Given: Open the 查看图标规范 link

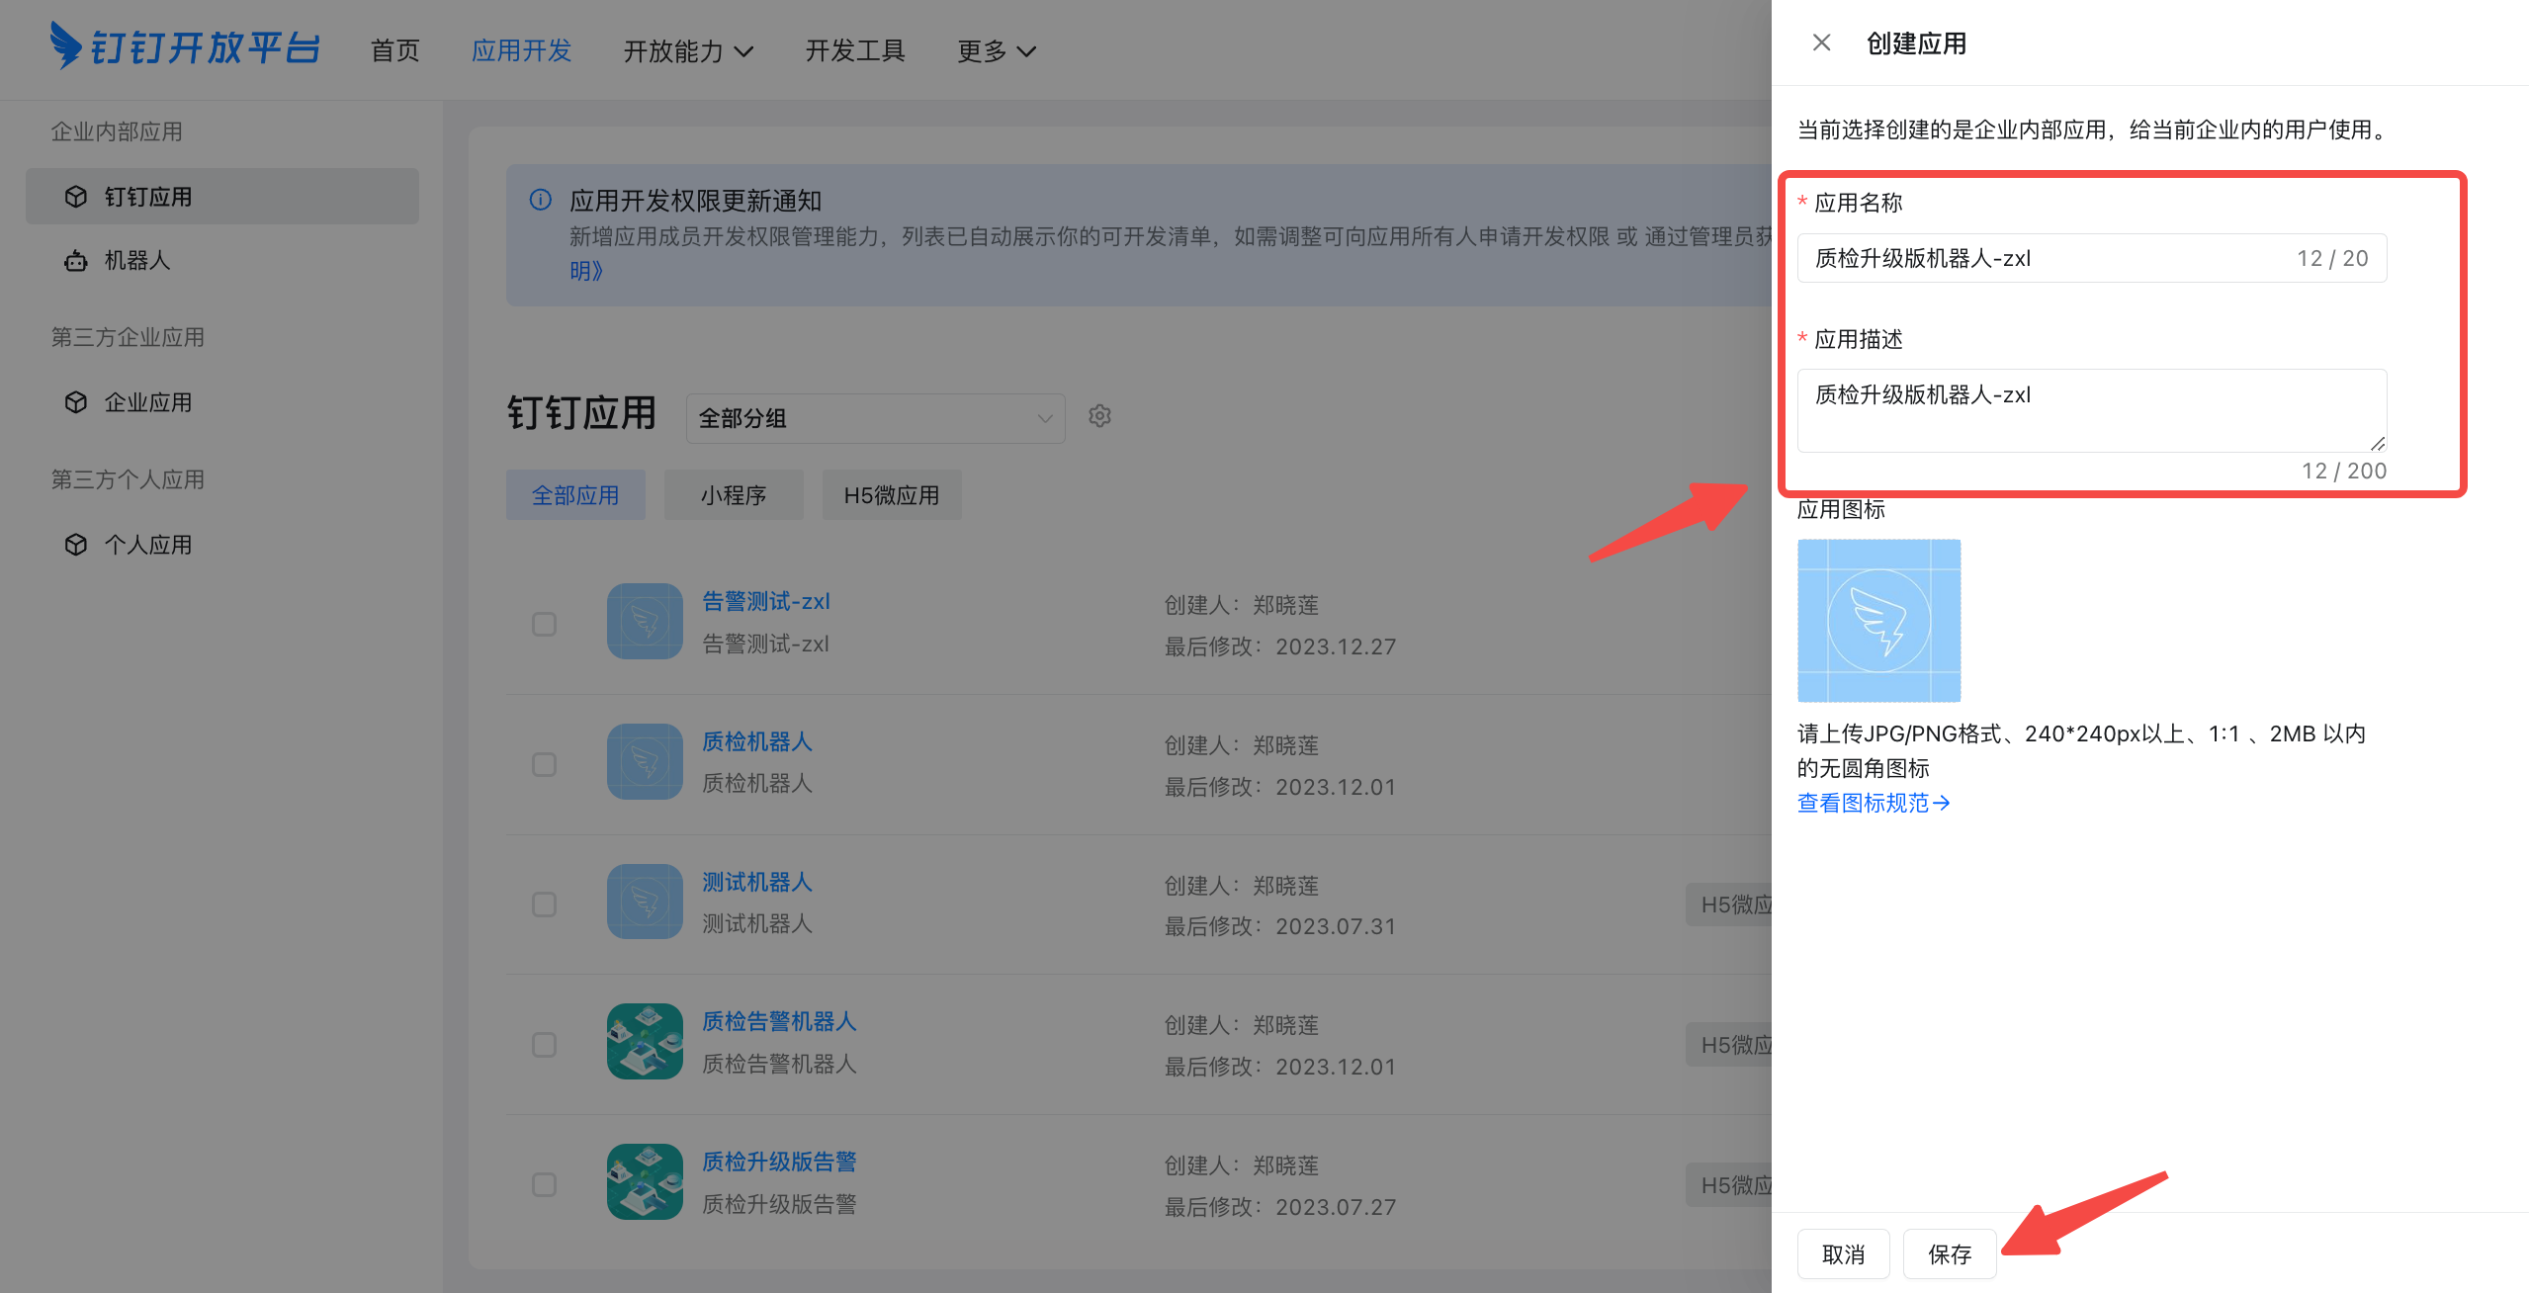Looking at the screenshot, I should (x=1874, y=803).
